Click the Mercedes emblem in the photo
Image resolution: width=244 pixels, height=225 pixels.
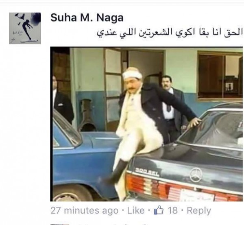[196, 175]
